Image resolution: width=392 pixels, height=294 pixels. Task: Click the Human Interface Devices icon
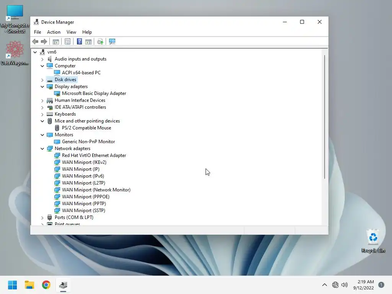pos(50,100)
